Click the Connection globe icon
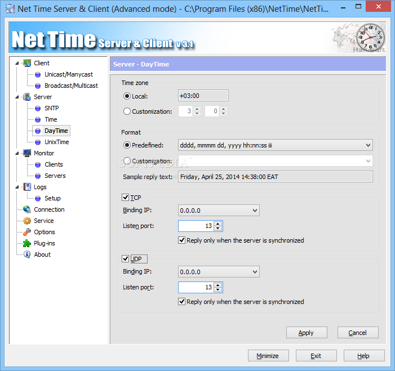This screenshot has height=371, width=395. coord(27,209)
